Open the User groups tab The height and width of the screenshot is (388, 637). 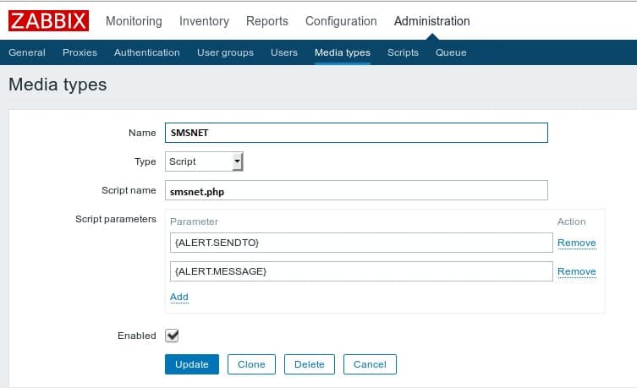coord(225,52)
